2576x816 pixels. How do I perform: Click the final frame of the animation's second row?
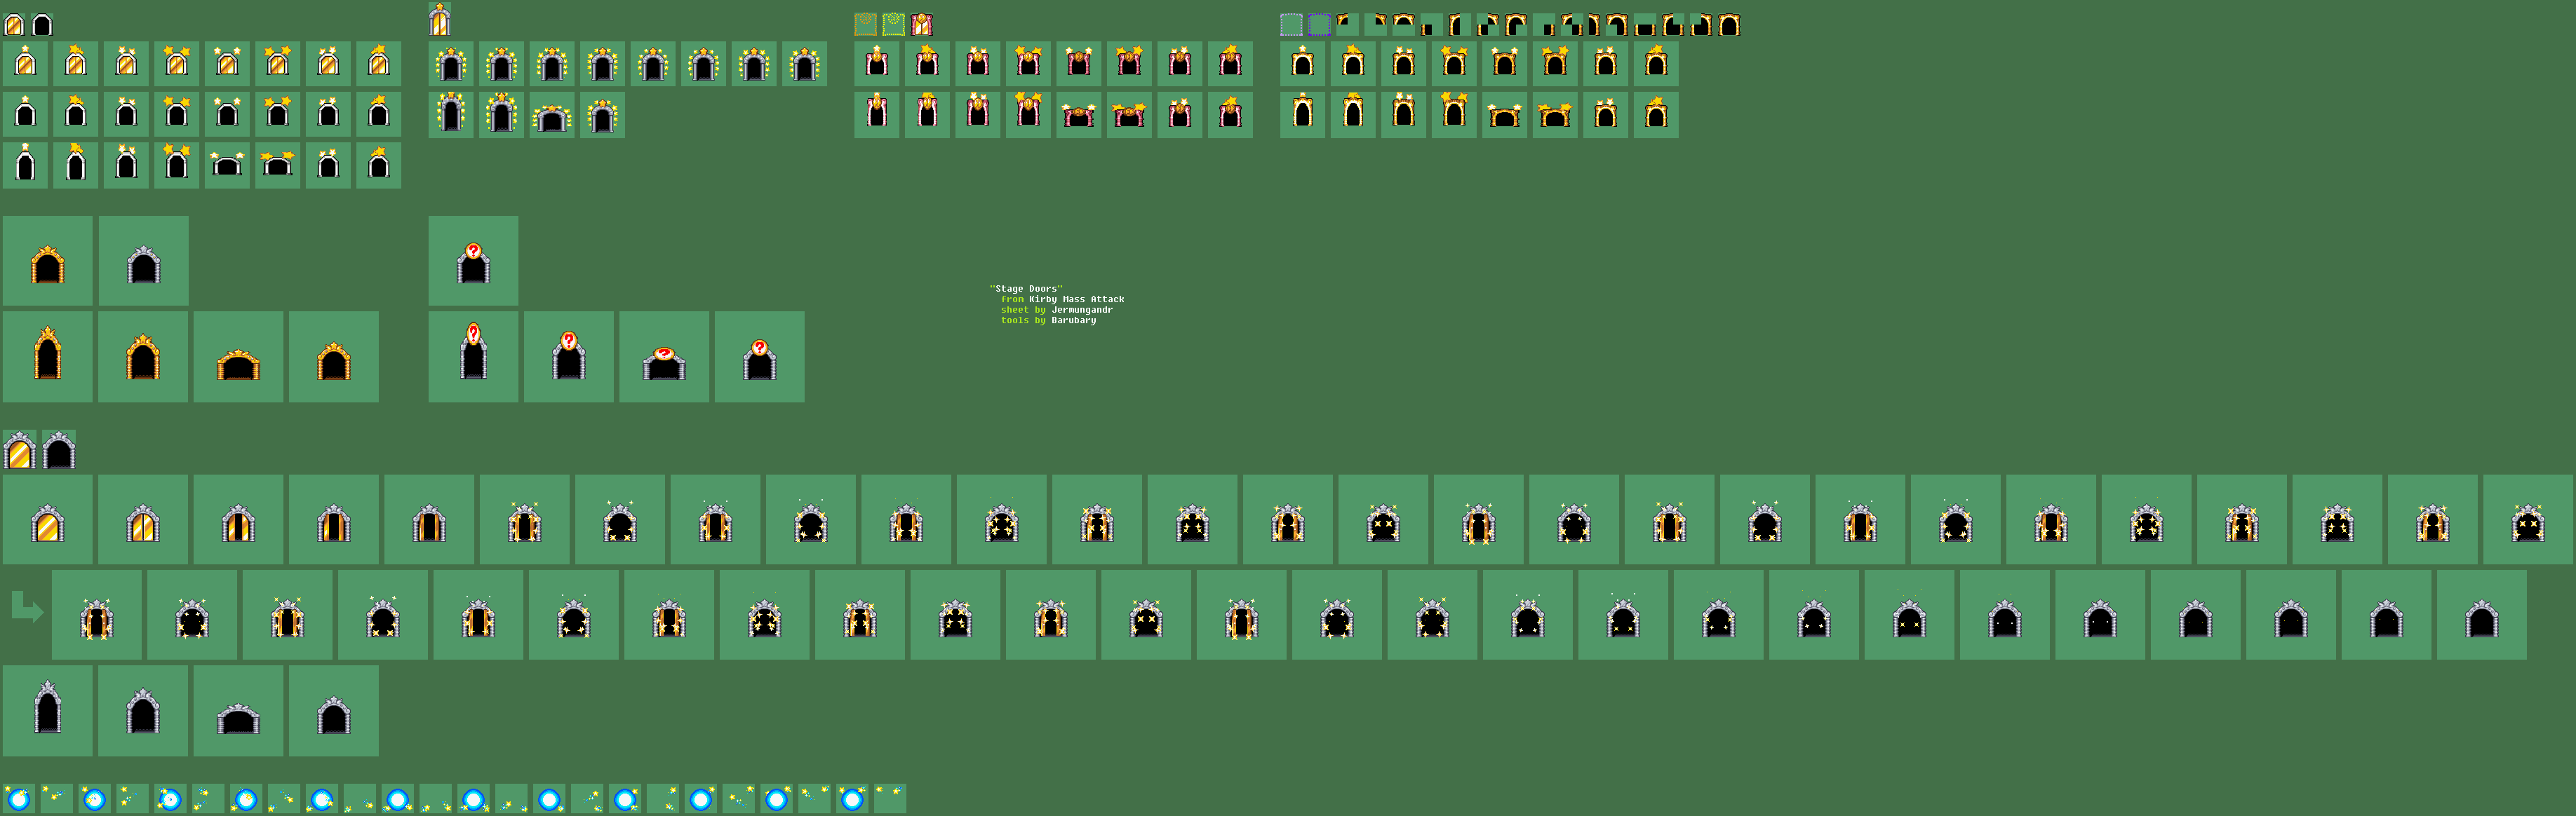[x=2482, y=616]
